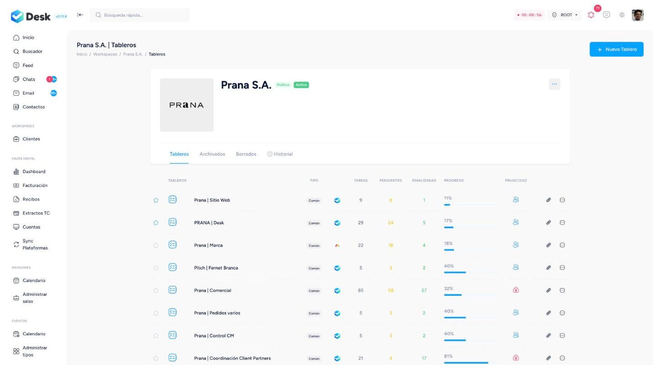
Task: Toggle favorite star for Prana | Comercial
Action: [156, 290]
